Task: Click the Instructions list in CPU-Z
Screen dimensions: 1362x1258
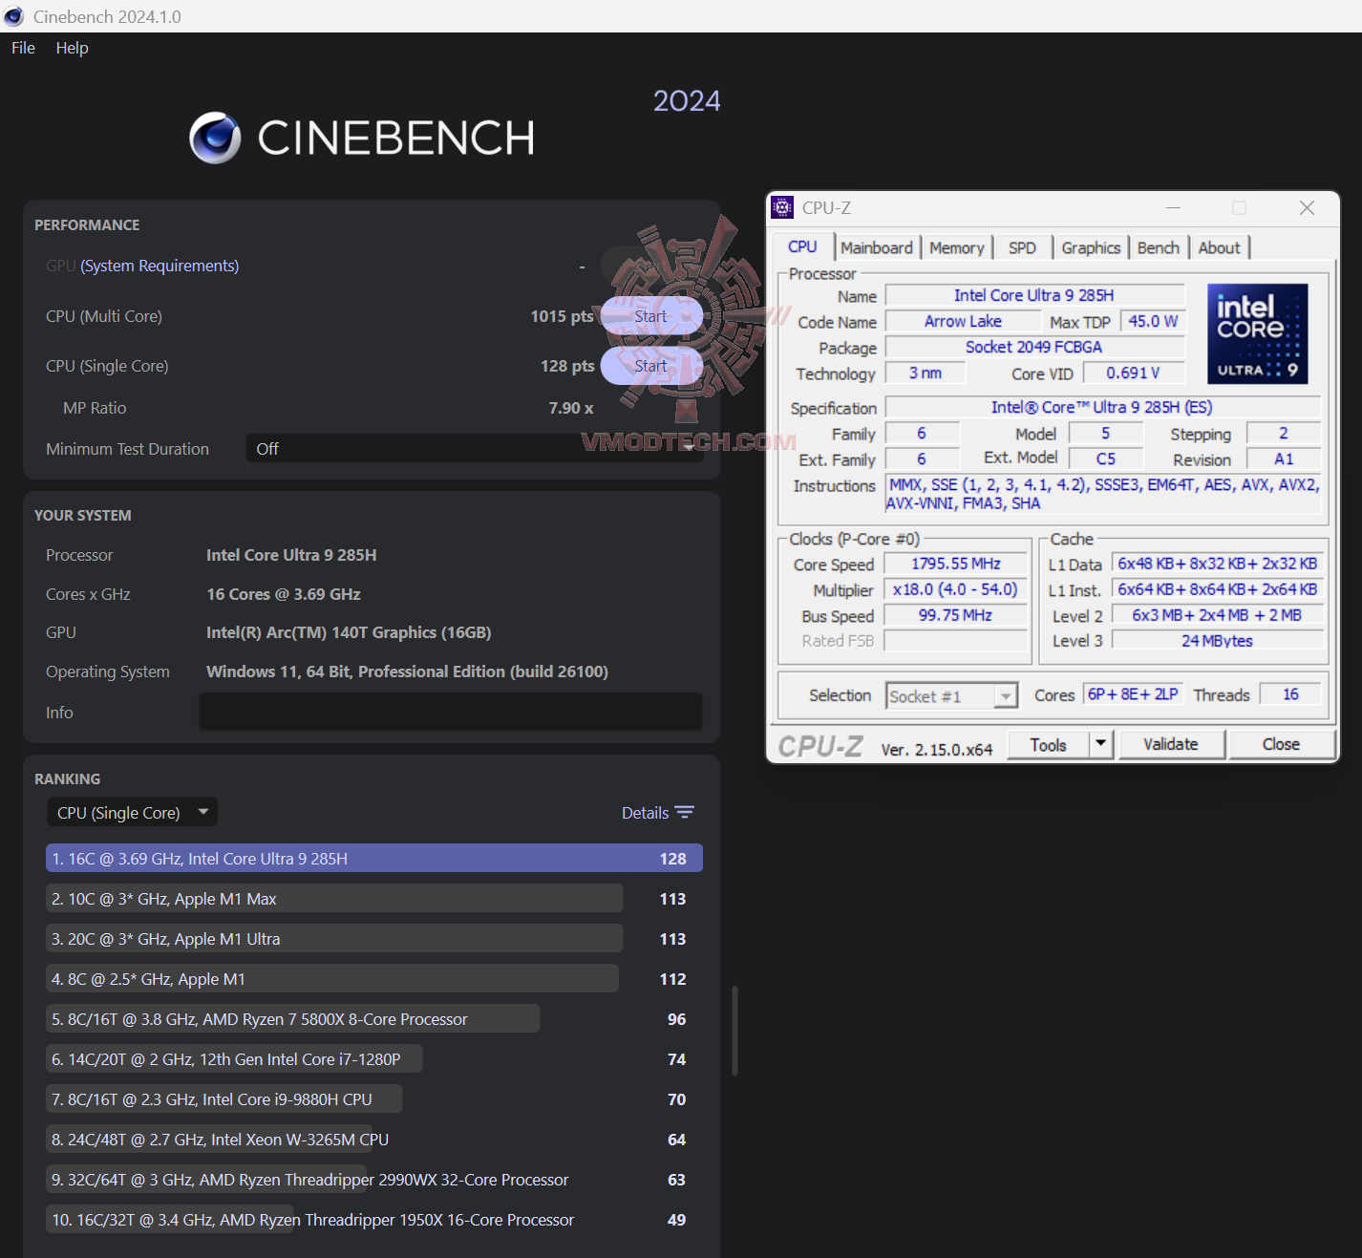Action: click(1102, 494)
